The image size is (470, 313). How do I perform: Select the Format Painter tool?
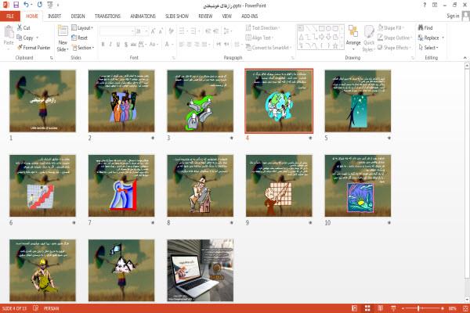click(34, 48)
